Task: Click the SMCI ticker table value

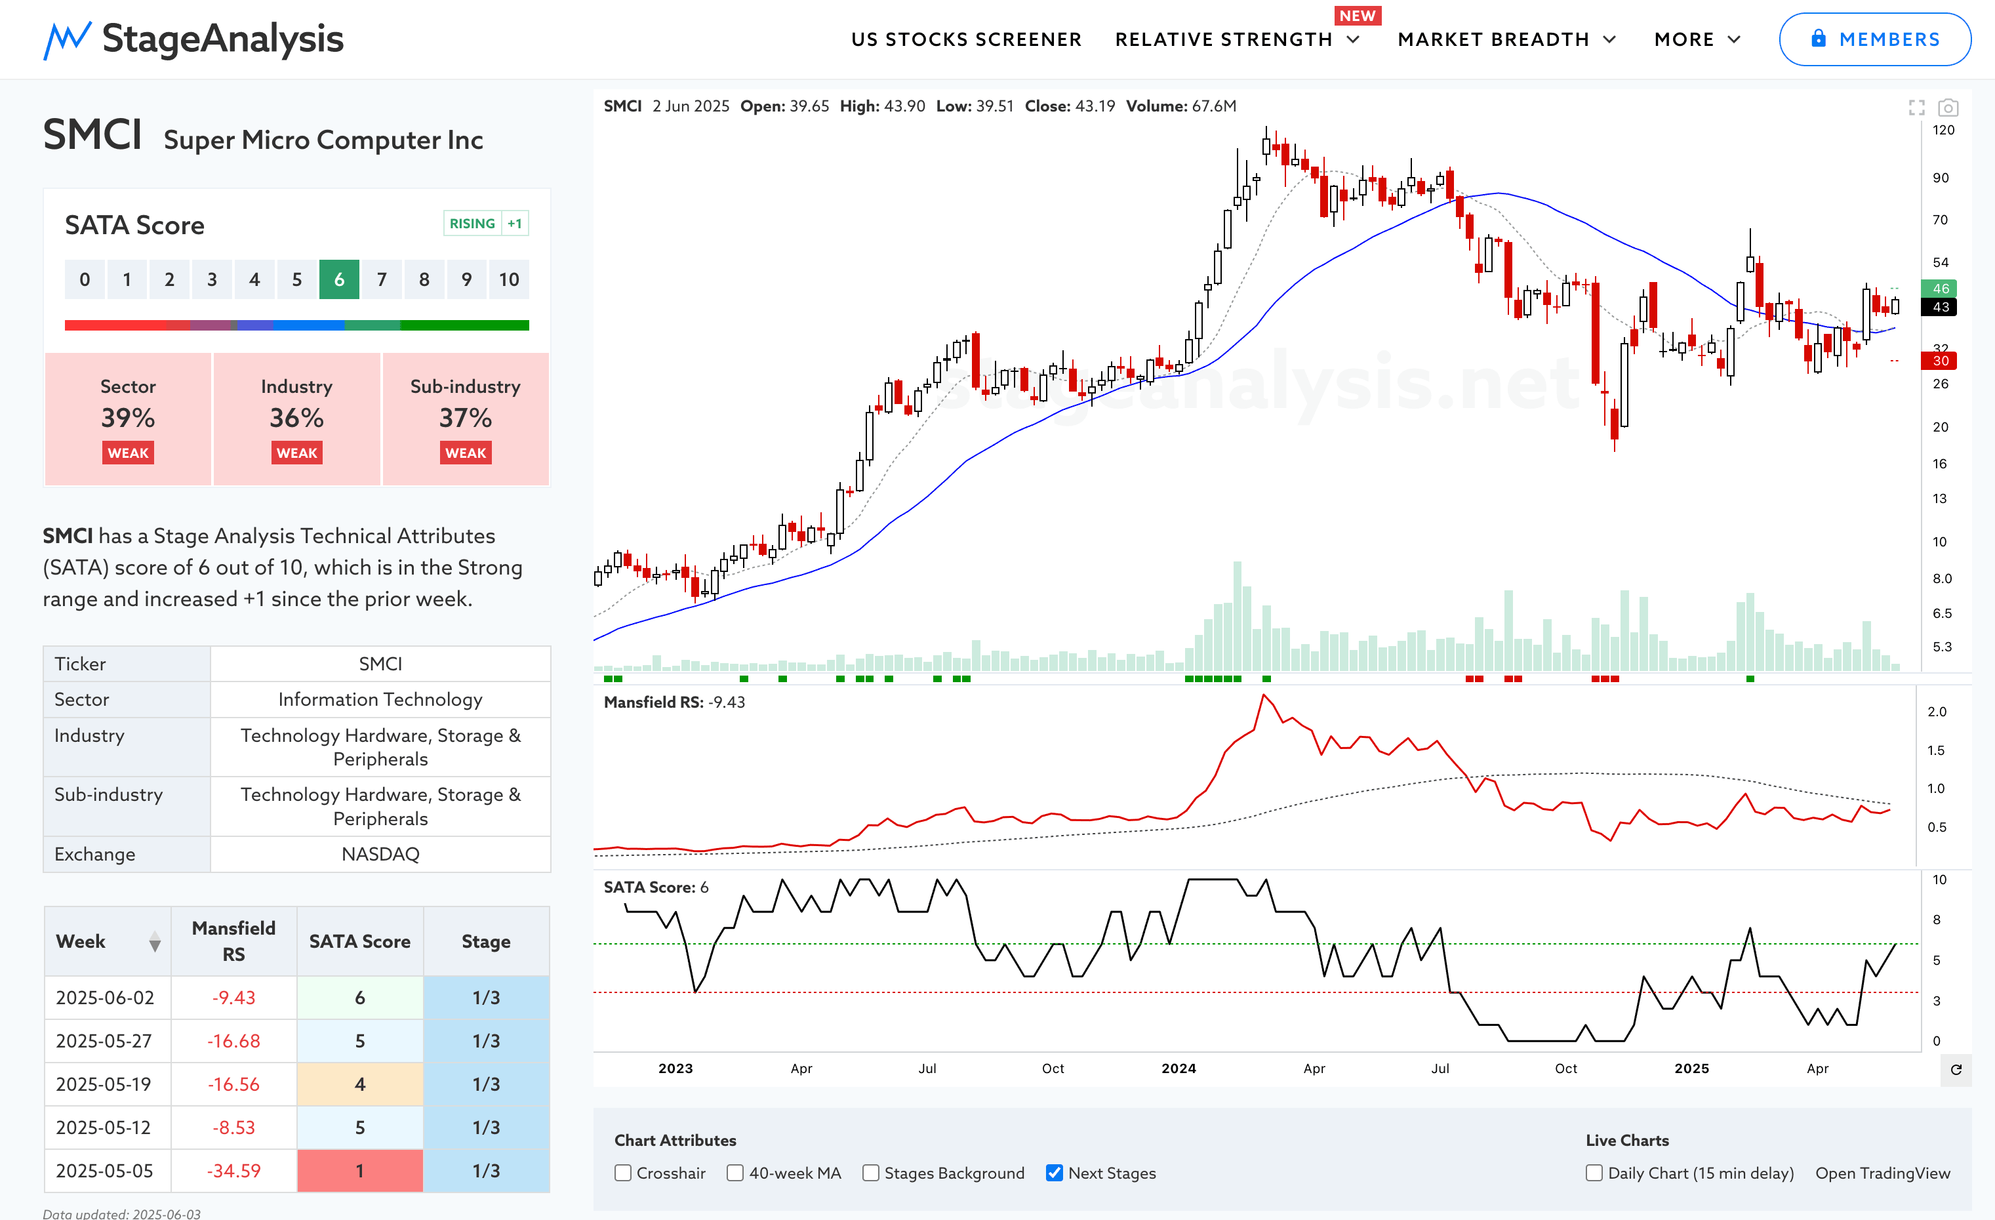Action: pos(380,664)
